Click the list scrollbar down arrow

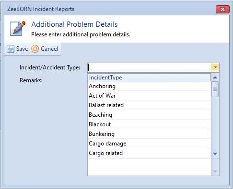tap(215, 154)
